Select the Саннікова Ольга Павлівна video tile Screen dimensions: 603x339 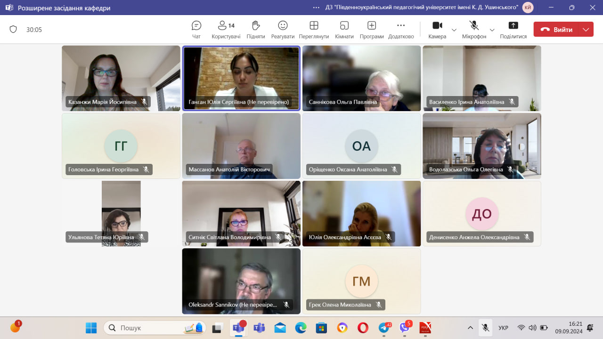361,78
